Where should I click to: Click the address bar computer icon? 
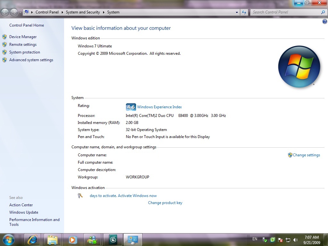[x=27, y=12]
